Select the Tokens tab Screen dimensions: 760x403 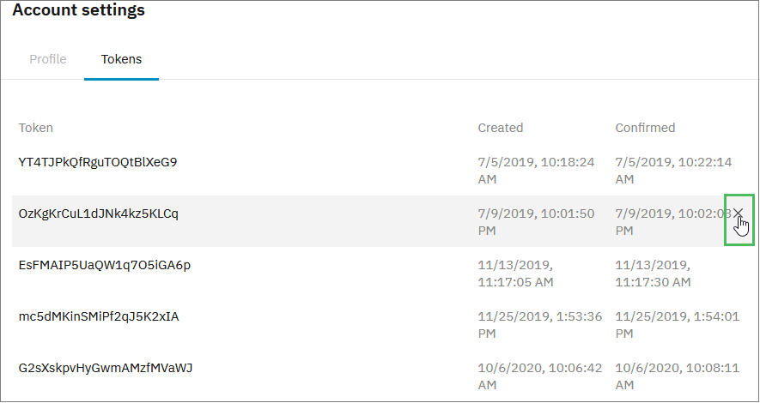121,59
